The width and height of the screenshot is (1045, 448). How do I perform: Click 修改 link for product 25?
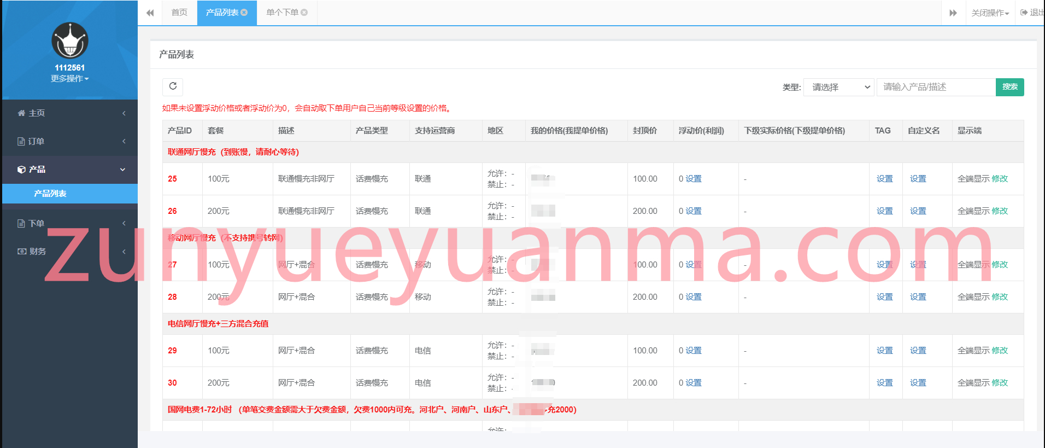1000,179
